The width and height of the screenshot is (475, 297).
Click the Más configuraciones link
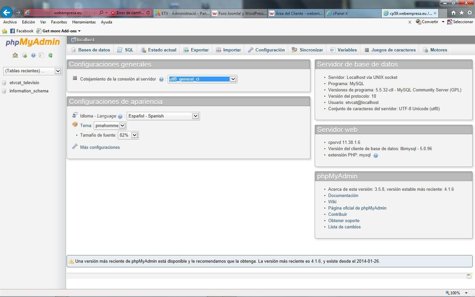pos(100,148)
